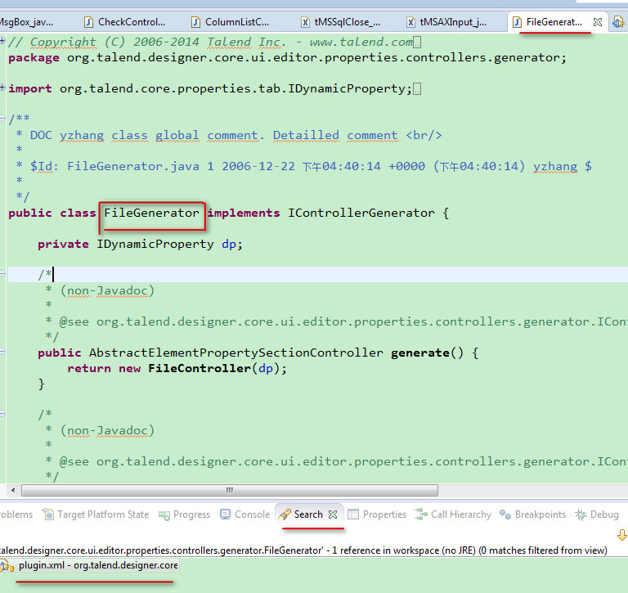The image size is (628, 593).
Task: Click the package declaration line
Action: click(x=287, y=58)
